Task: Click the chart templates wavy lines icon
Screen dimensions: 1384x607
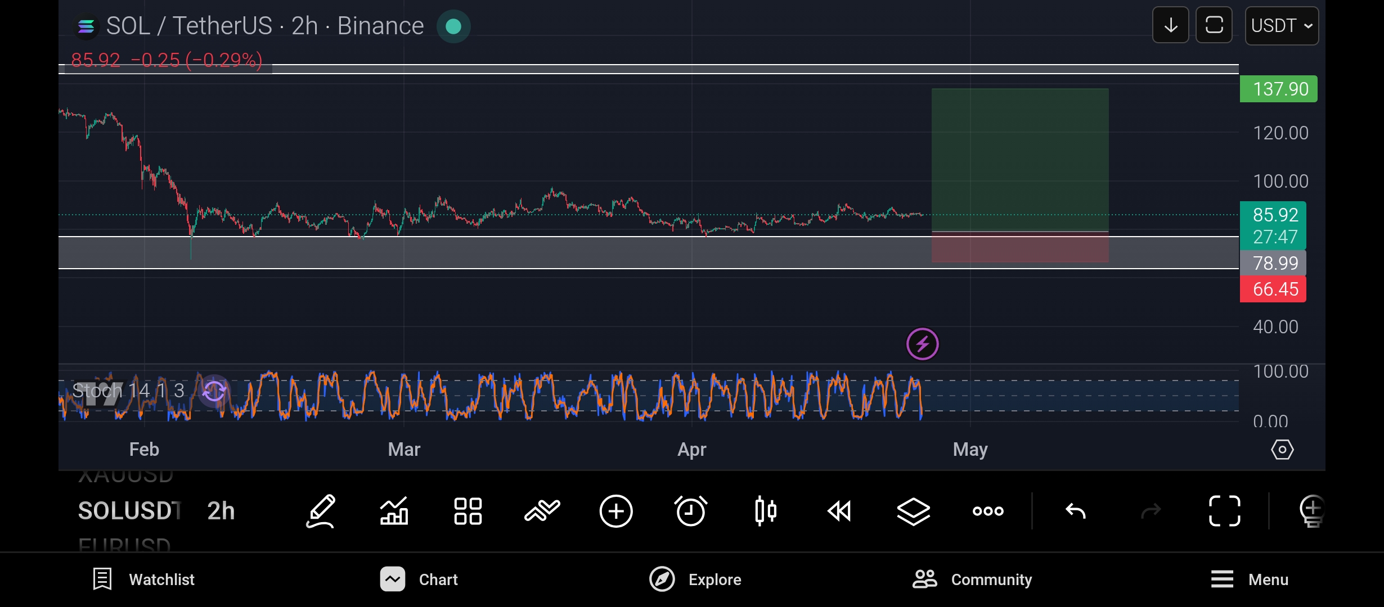Action: (542, 511)
